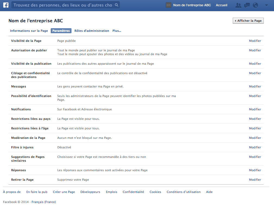Change language via Français (France) link
The image size is (274, 206).
click(44, 202)
